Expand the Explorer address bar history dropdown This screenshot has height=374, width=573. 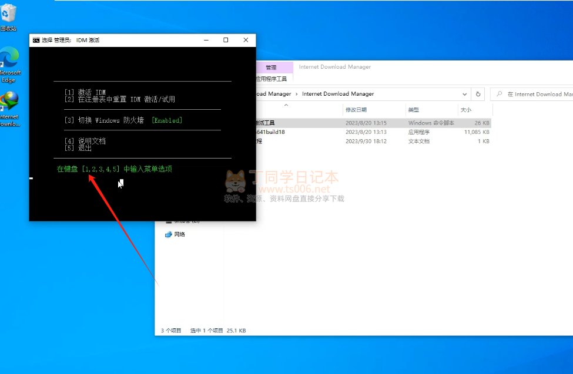[x=464, y=94]
